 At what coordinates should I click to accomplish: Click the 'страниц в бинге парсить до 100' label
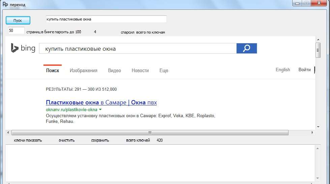coord(54,32)
